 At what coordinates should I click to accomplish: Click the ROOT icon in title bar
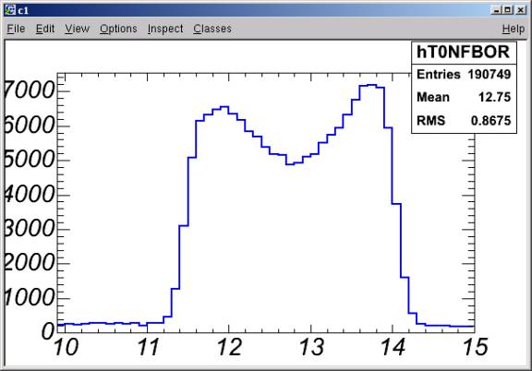point(10,10)
